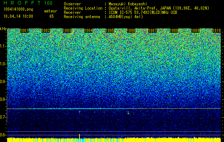224x142 pixels.
Task: Click the red meteor echo before 1004 marker
Action: (79, 112)
